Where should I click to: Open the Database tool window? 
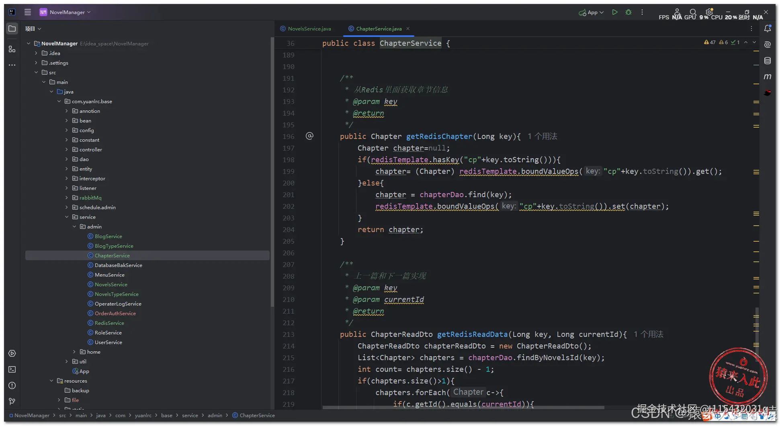click(x=768, y=61)
